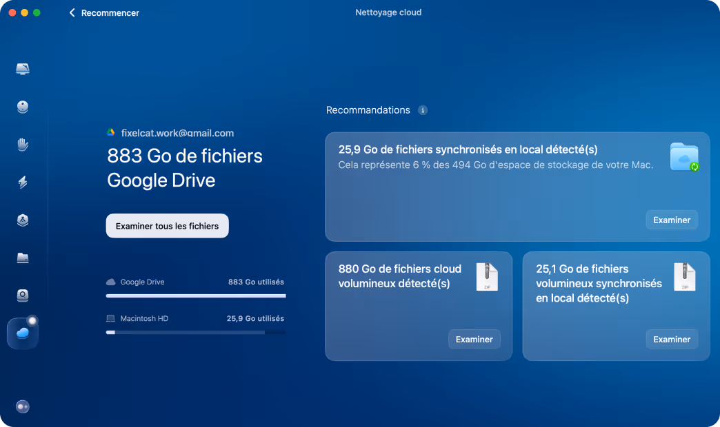Viewport: 720px width, 427px height.
Task: Click the fixelcat.work@gmail.com account text
Action: pos(177,133)
